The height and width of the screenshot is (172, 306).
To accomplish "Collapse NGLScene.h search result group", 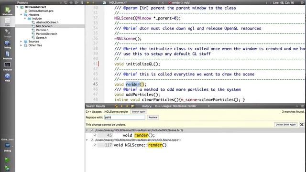I will pos(87,130).
